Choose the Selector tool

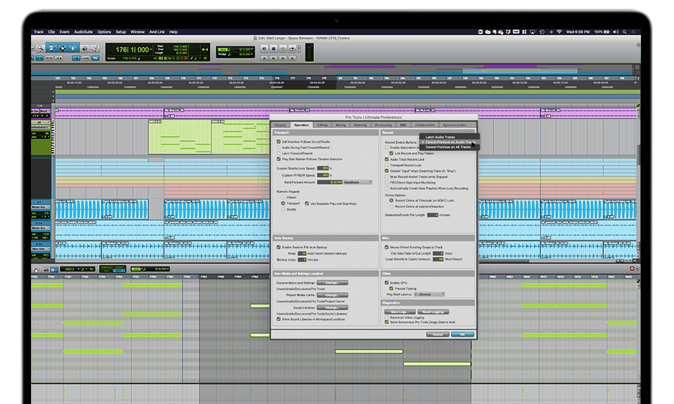point(62,48)
